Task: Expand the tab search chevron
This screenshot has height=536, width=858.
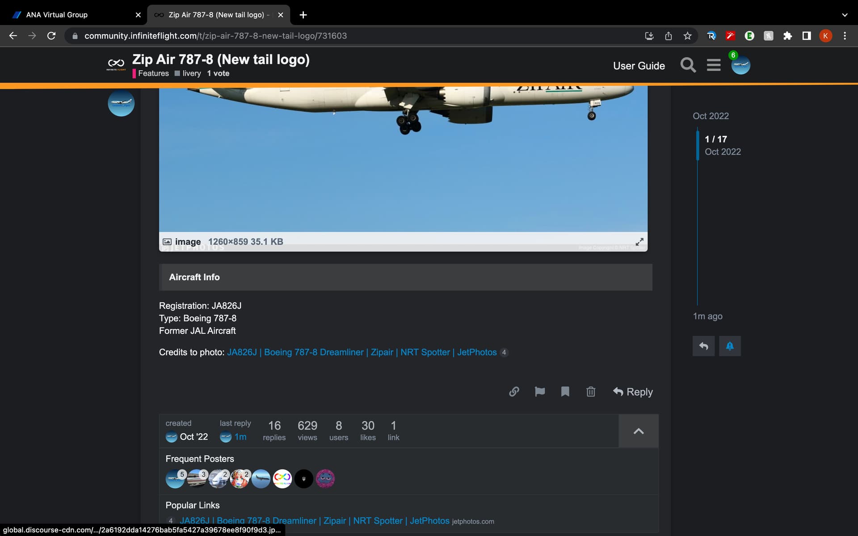Action: pos(845,15)
